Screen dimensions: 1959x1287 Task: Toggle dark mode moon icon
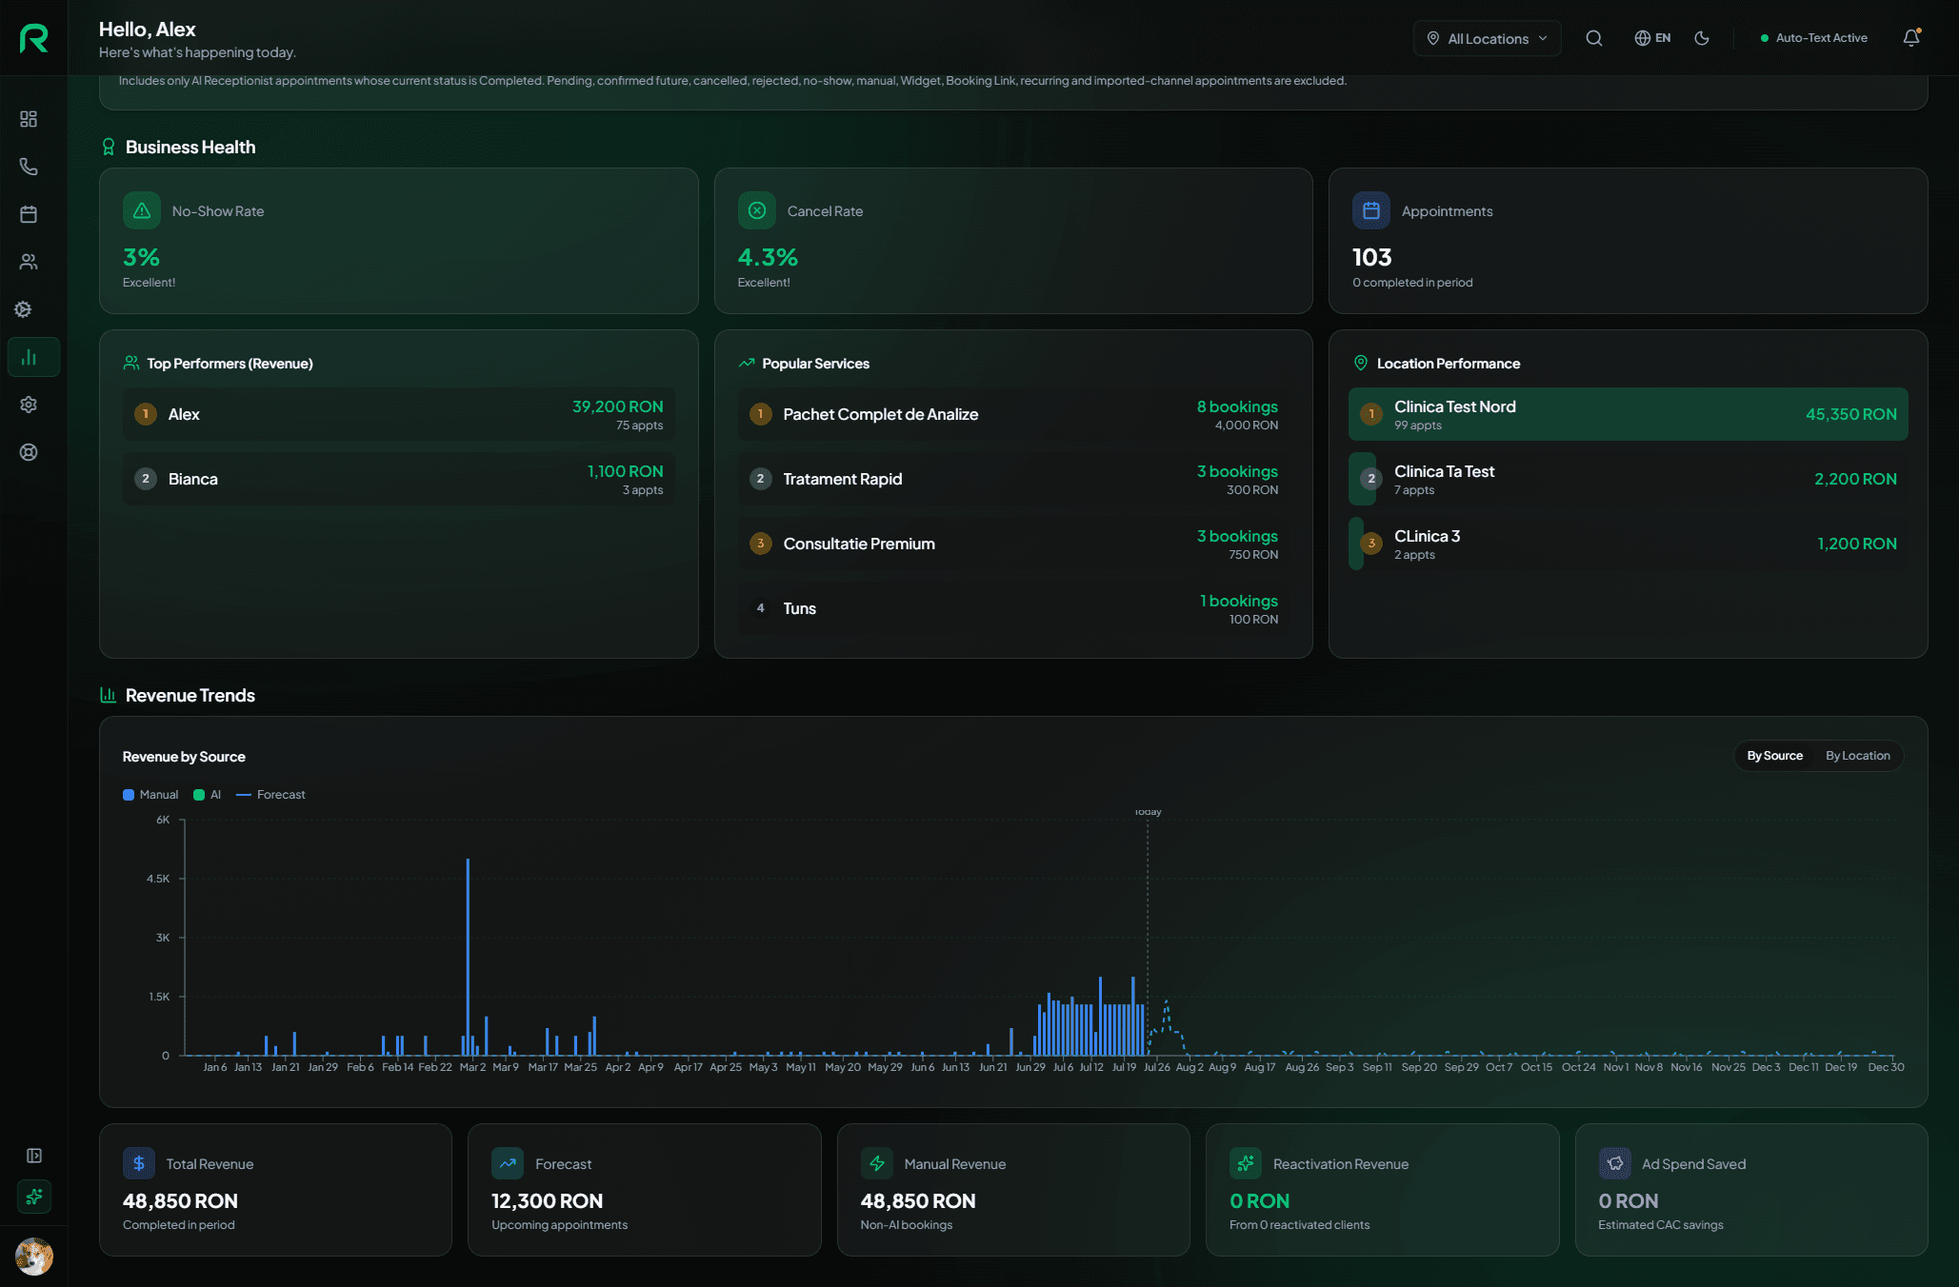(1702, 38)
